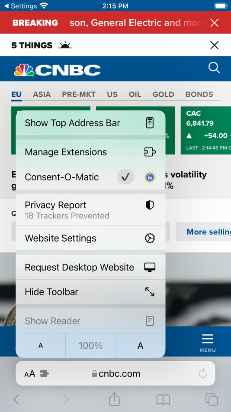Open the tabs overview icon
Screen dimensions: 231x412
pyautogui.click(x=212, y=399)
